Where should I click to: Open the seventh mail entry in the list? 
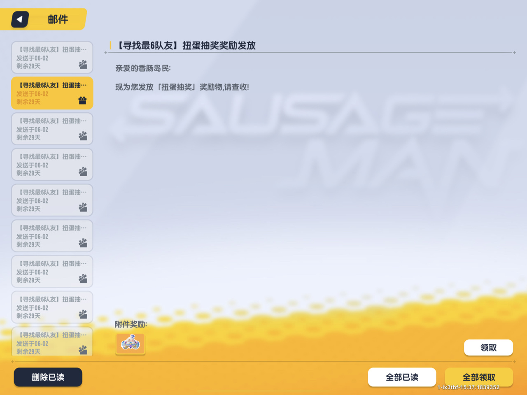(x=52, y=272)
